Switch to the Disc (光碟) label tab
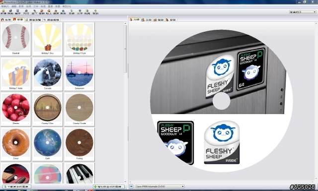Viewport: 318px width, 191px height. click(135, 20)
